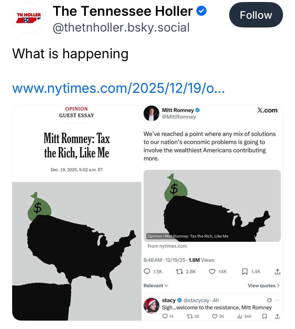The image size is (295, 329).
Task: Click the reply icon on stacy's comment
Action: point(165,316)
